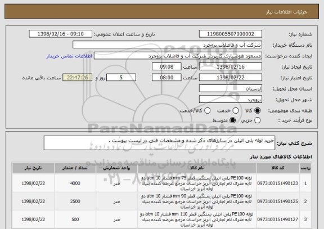Click the delivery city field 'بروجرد'
The width and height of the screenshot is (324, 229).
click(231, 100)
